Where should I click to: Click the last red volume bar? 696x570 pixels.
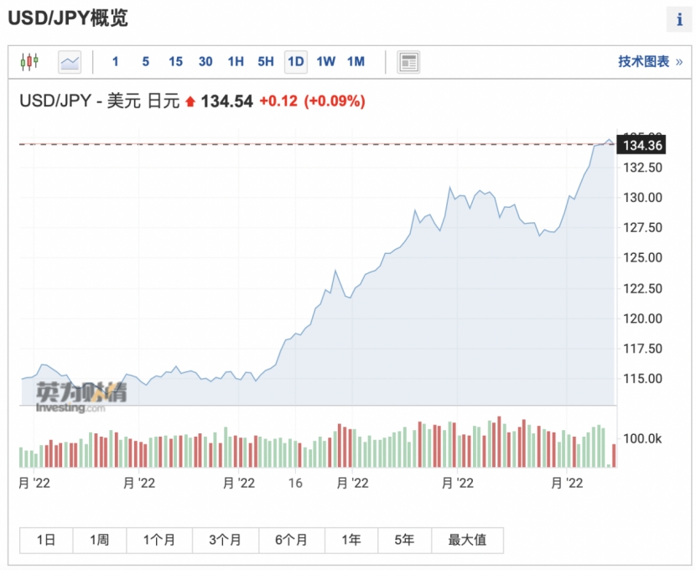[615, 455]
